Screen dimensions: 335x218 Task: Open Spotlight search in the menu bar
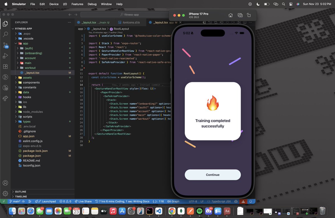click(283, 4)
